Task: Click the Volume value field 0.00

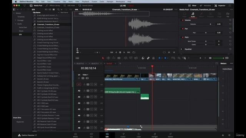Action: tap(219, 24)
